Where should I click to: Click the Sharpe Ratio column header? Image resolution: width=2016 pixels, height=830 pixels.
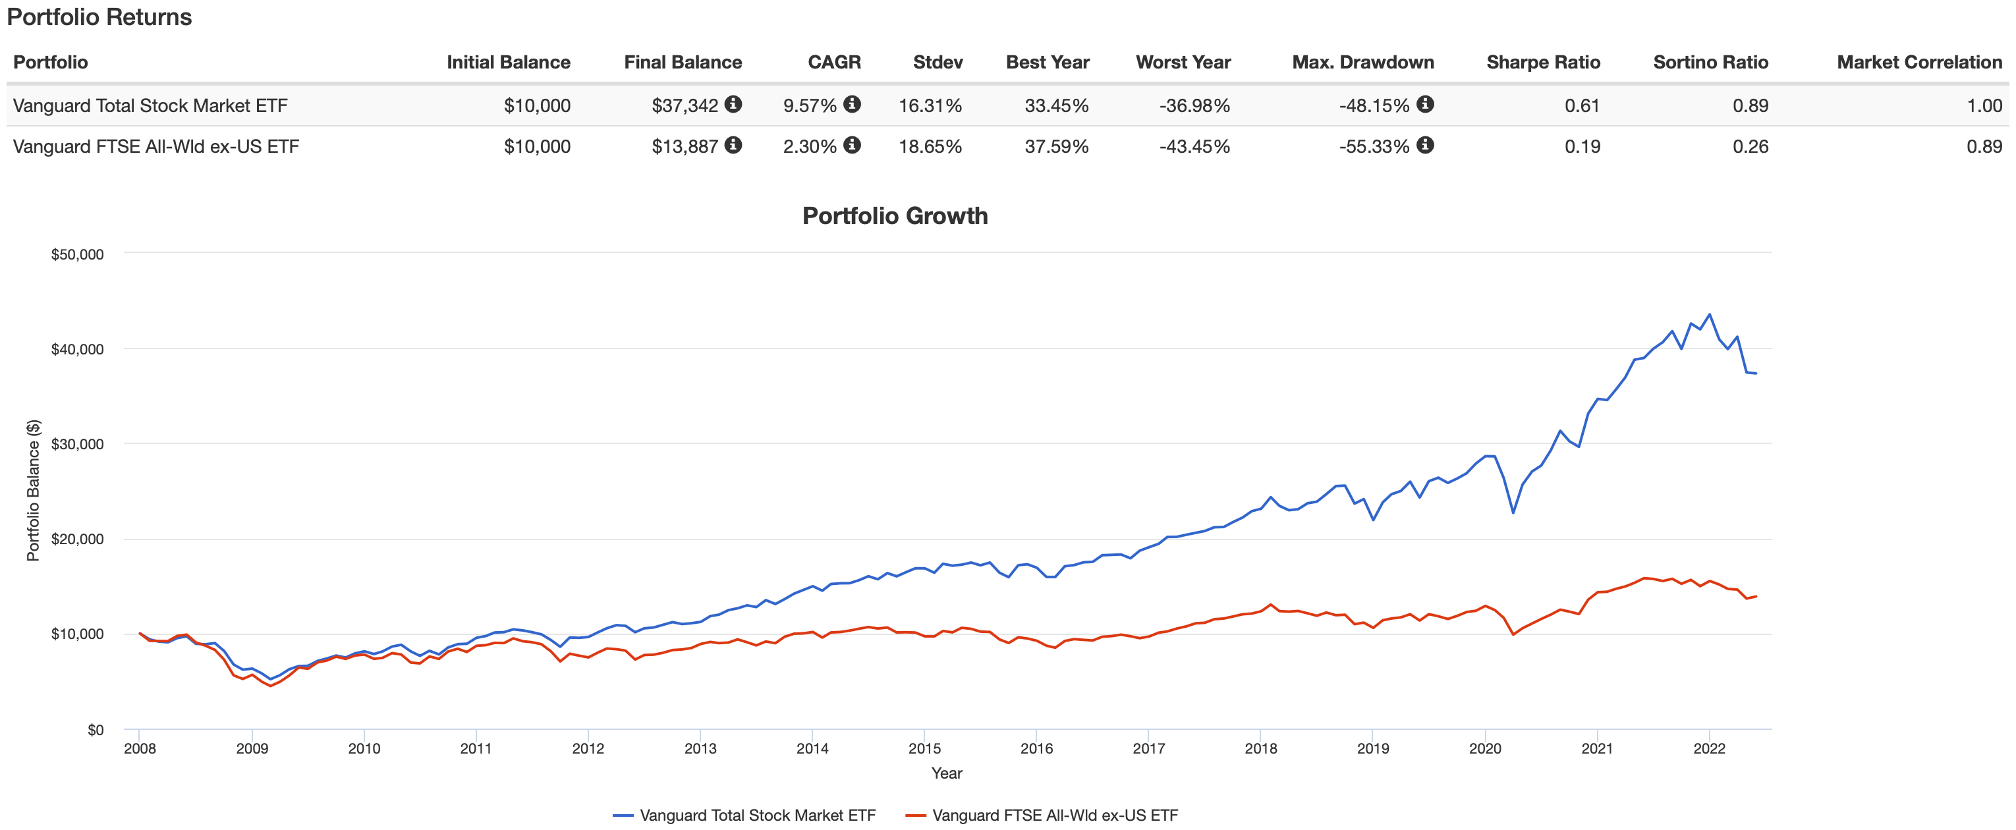(1542, 63)
